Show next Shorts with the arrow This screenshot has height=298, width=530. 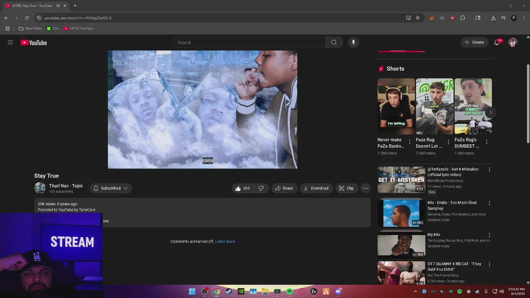pos(491,112)
